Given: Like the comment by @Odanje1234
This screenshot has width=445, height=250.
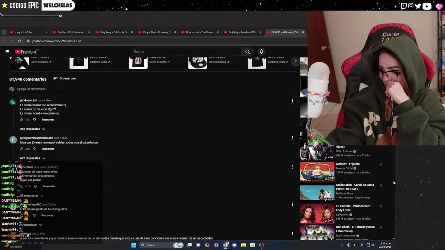Looking at the screenshot, I should (x=22, y=120).
